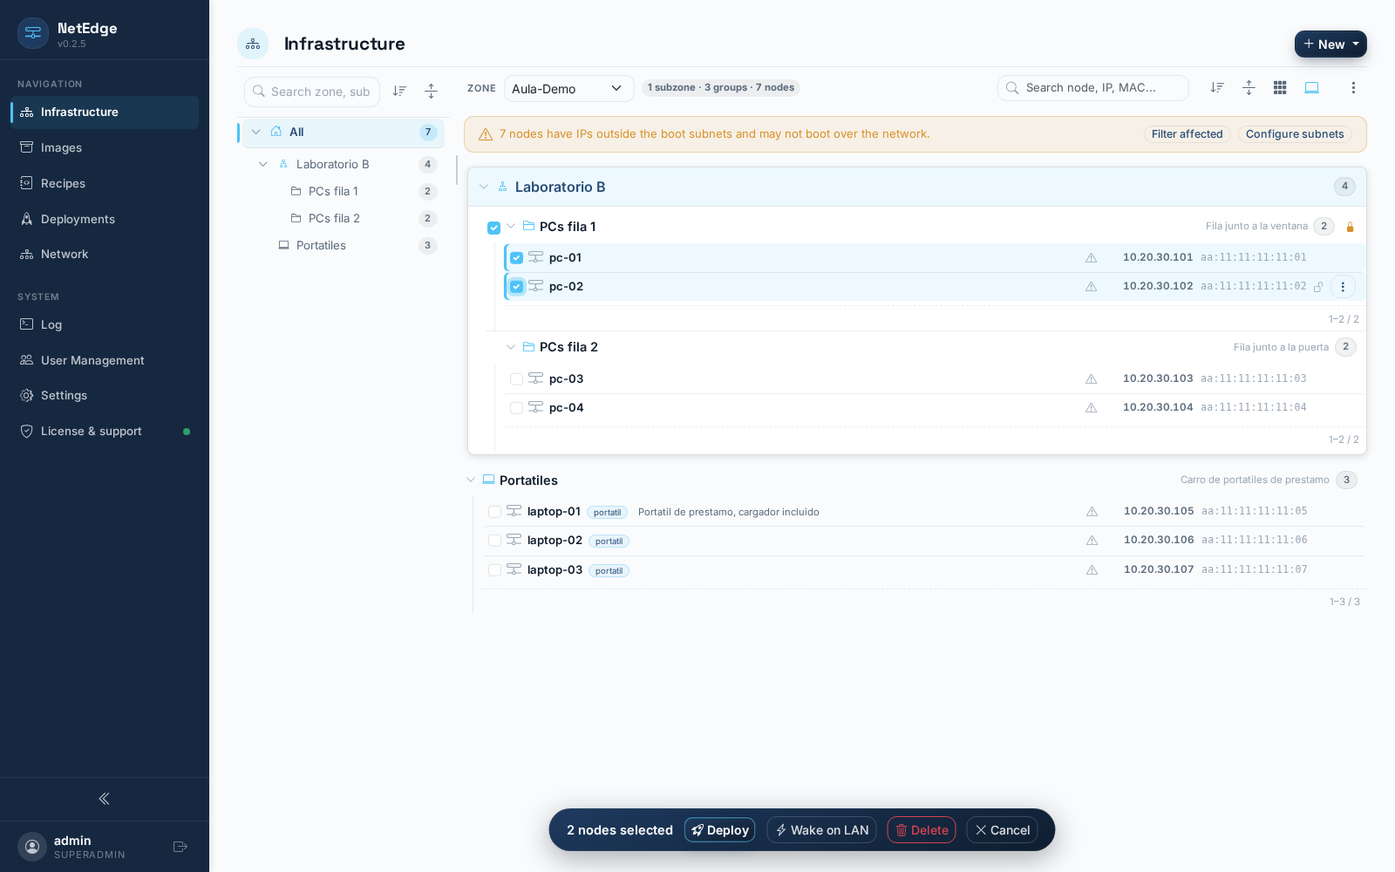Click the sort icon beside the zone search
Viewport: 1395px width, 872px height.
399,91
